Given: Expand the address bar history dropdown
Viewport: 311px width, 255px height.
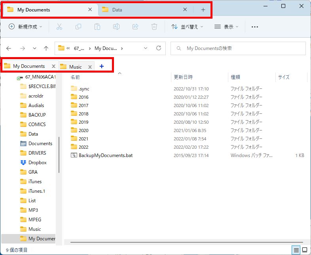Looking at the screenshot, I should pyautogui.click(x=146, y=48).
